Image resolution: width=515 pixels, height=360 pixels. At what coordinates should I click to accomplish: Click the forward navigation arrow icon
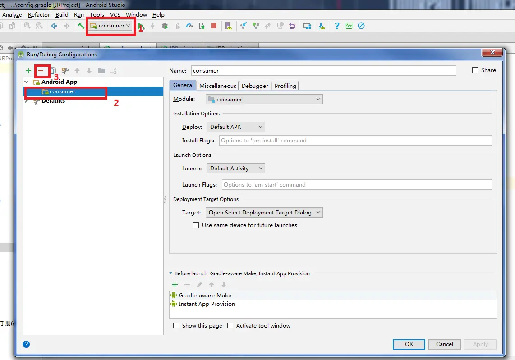coord(66,26)
